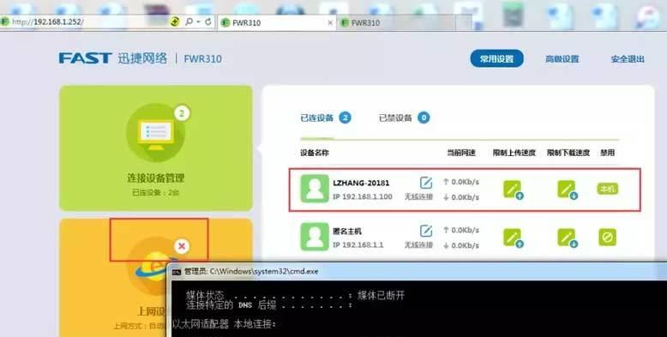
Task: Click the 无线连接 label for LZHANG-20181
Action: [x=418, y=196]
